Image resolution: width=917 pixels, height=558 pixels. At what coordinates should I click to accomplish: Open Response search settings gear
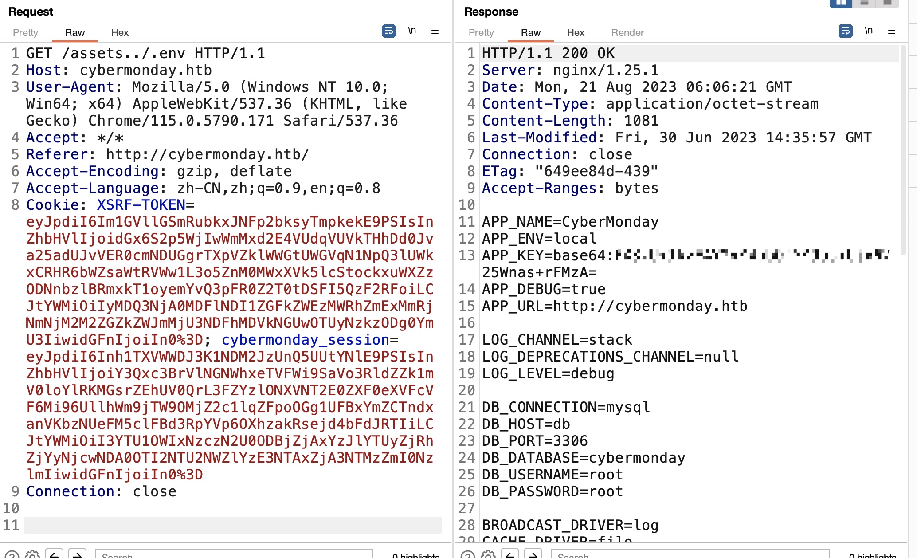488,554
